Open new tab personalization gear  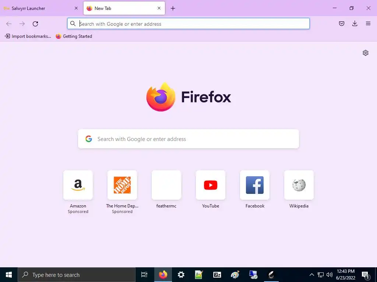point(366,53)
